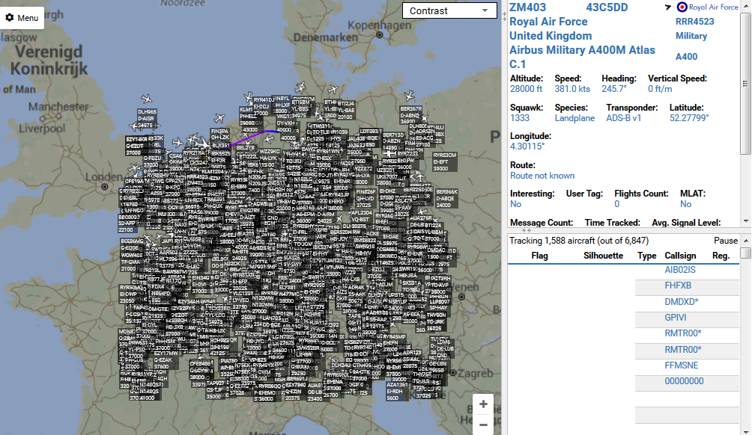Click the 4.30115° longitude value
This screenshot has width=755, height=435.
[x=527, y=146]
